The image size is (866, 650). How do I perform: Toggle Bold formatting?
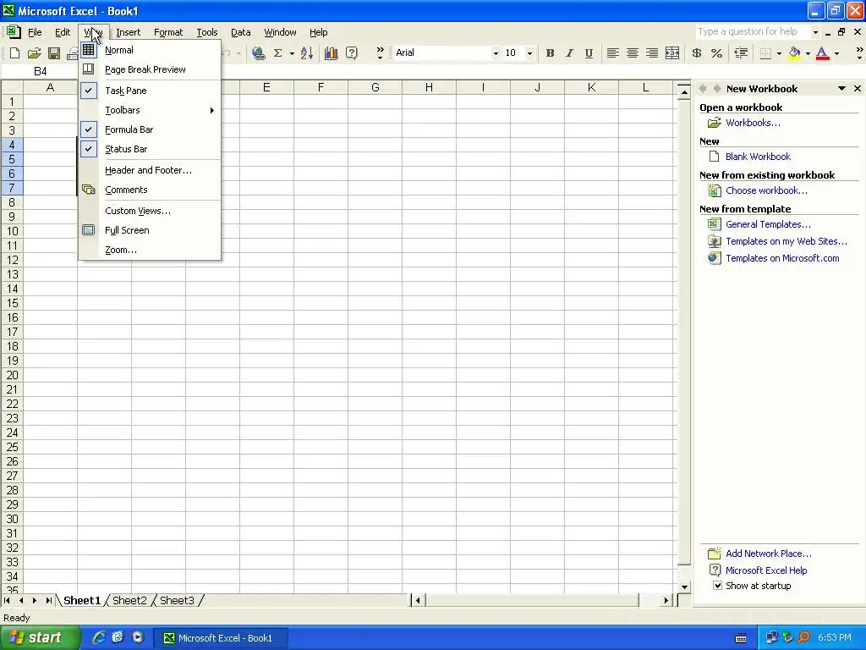pyautogui.click(x=550, y=53)
